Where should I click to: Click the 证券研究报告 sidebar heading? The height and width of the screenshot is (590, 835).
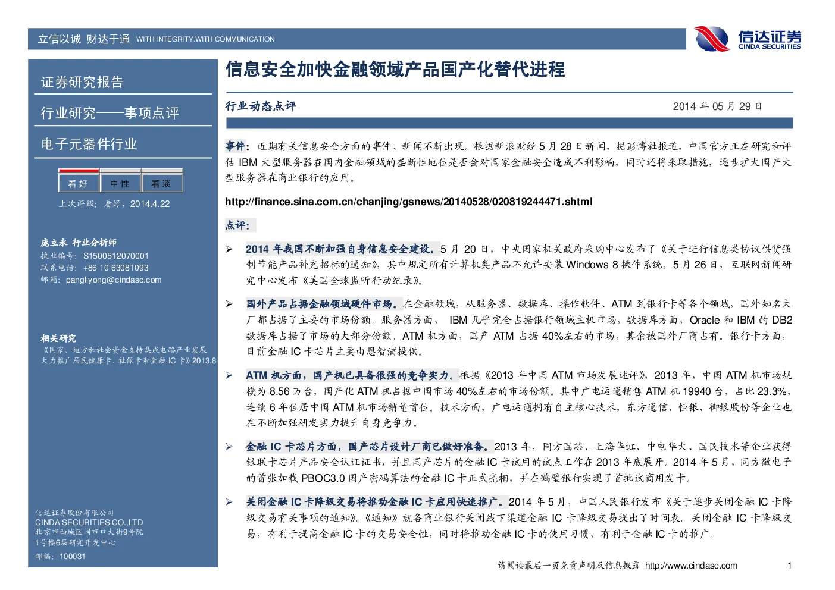[x=82, y=82]
